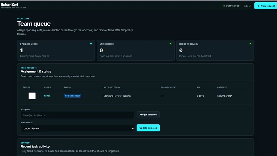
Task: Click the AGE column header
Action: (198, 87)
